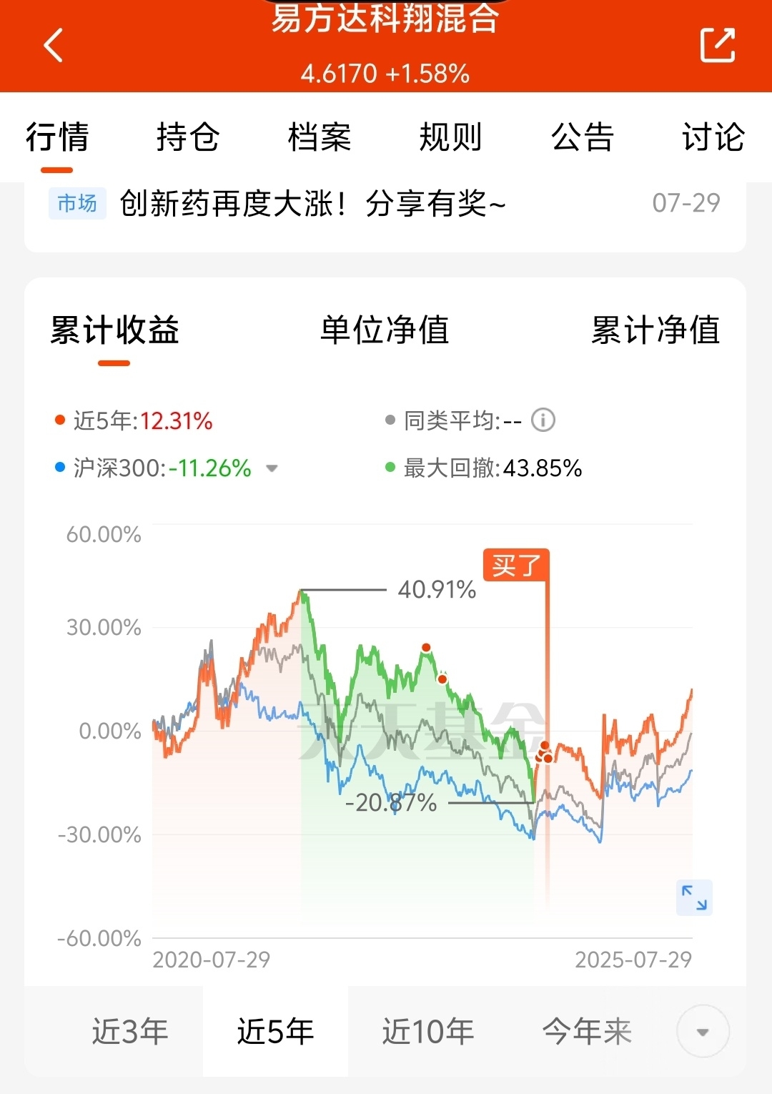Go back with the left arrow icon
This screenshot has width=772, height=1094.
coord(54,45)
